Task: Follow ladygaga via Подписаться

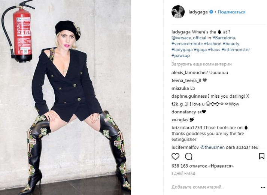Action: tap(231, 12)
